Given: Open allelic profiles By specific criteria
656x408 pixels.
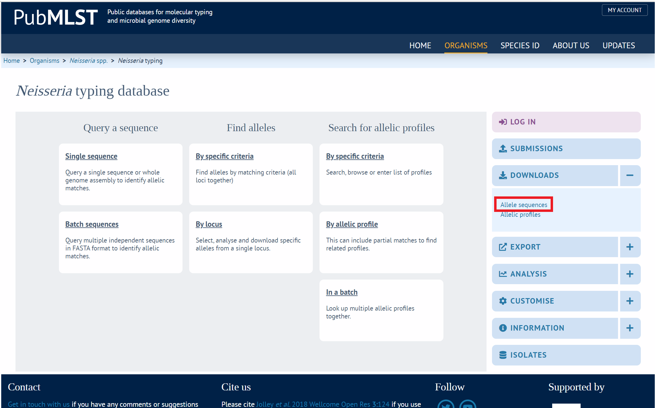Looking at the screenshot, I should pyautogui.click(x=355, y=156).
